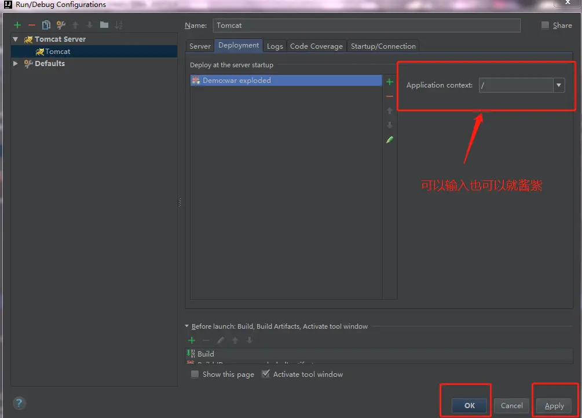The width and height of the screenshot is (582, 418).
Task: Move configuration down arrow in left toolbar
Action: [89, 25]
